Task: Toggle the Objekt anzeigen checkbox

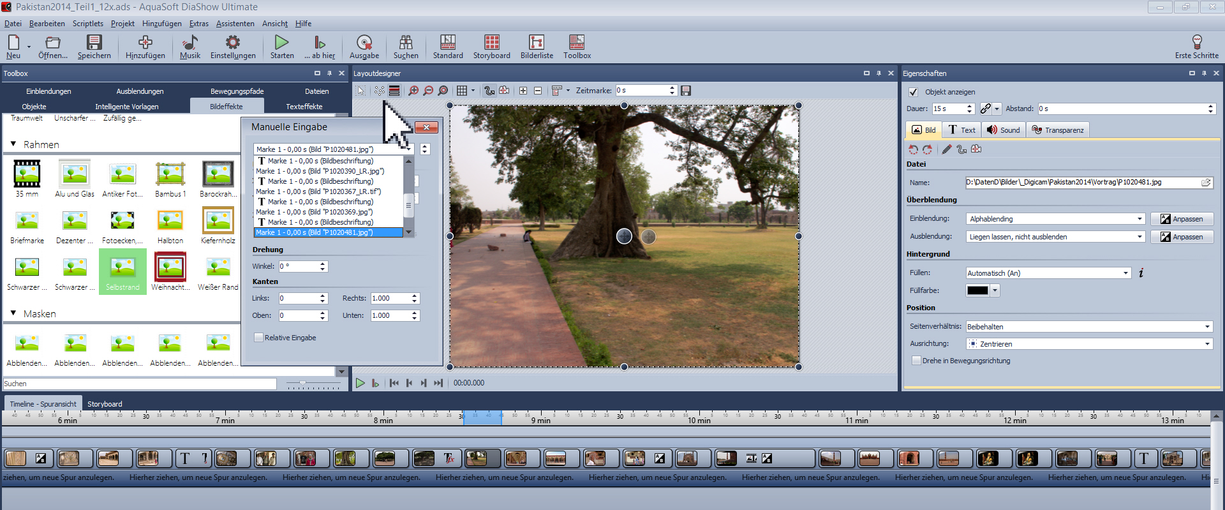Action: 913,92
